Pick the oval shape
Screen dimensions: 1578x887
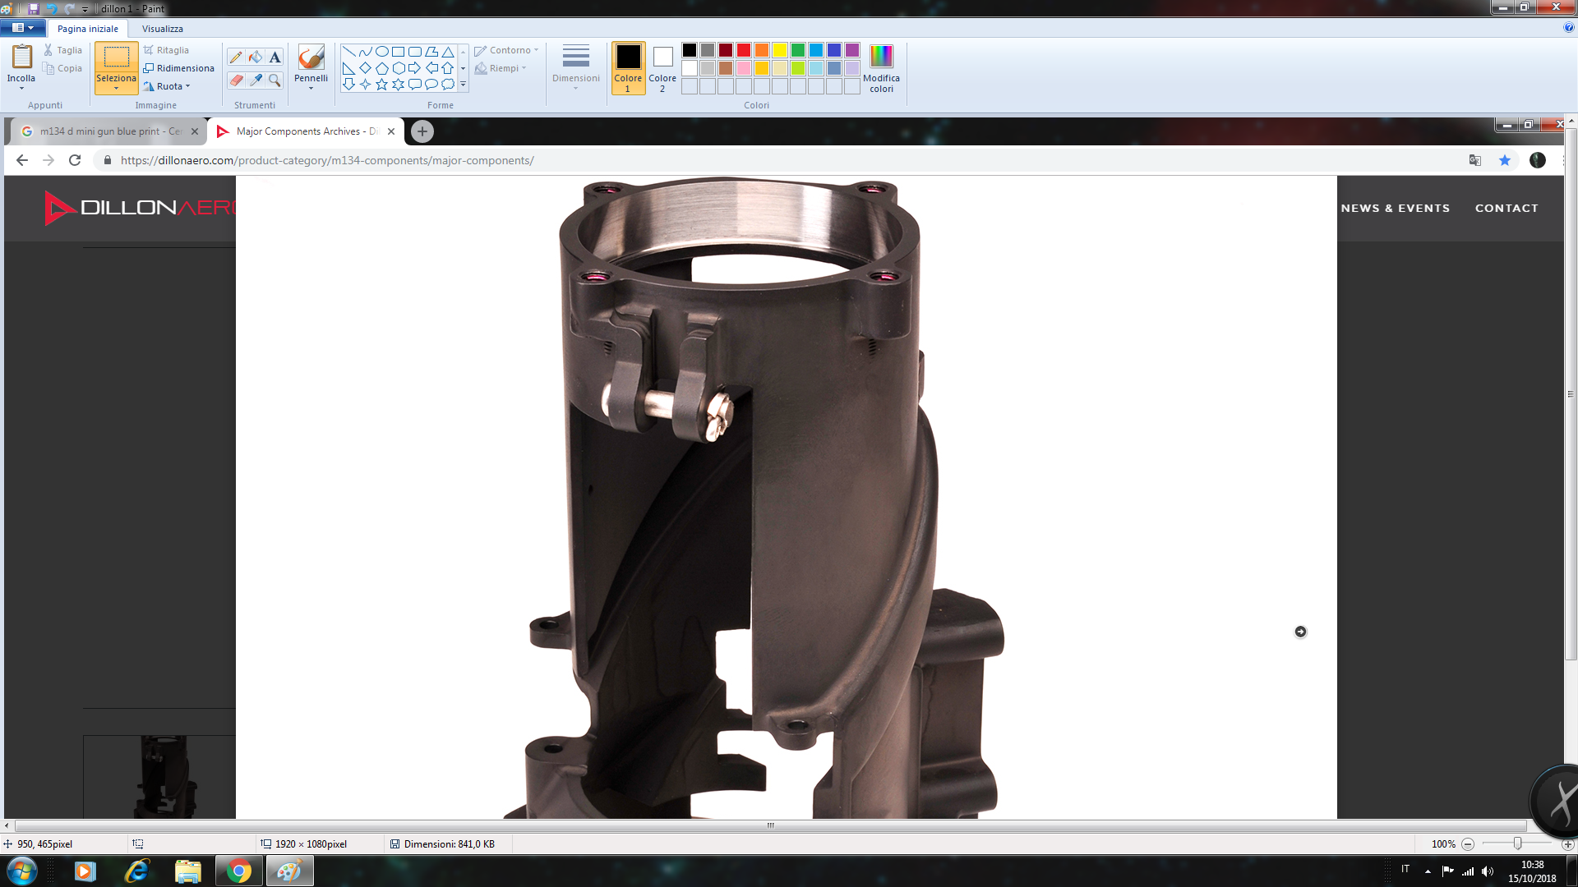tap(381, 51)
